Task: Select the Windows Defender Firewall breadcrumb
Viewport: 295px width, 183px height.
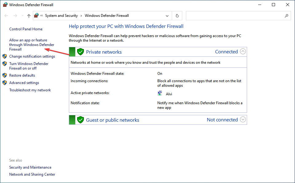Action: [107, 16]
